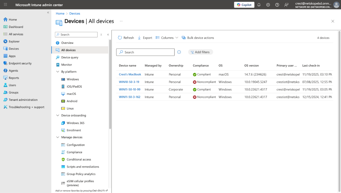Open Copilot
341x193 pixels.
(244, 5)
